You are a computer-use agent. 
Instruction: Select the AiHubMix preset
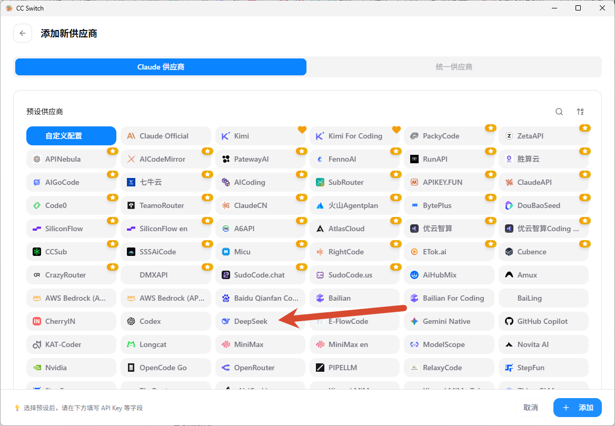point(449,275)
